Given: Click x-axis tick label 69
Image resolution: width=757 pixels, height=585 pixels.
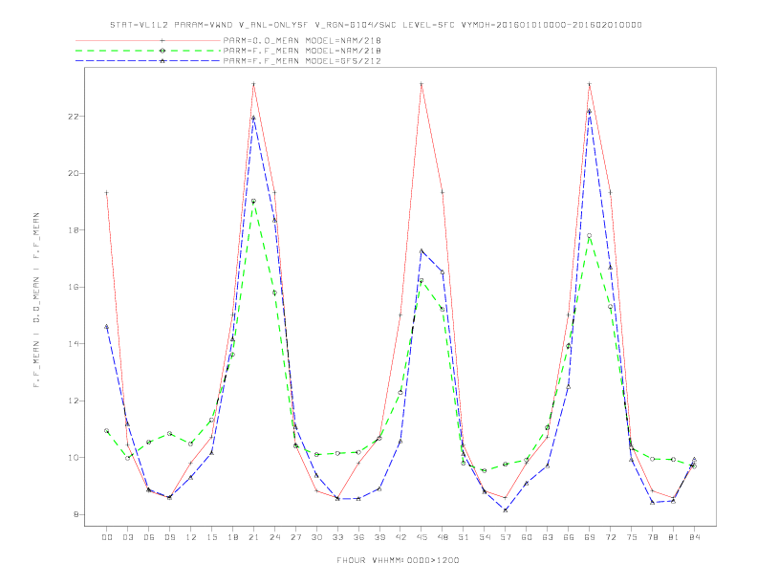Looking at the screenshot, I should pyautogui.click(x=590, y=537).
